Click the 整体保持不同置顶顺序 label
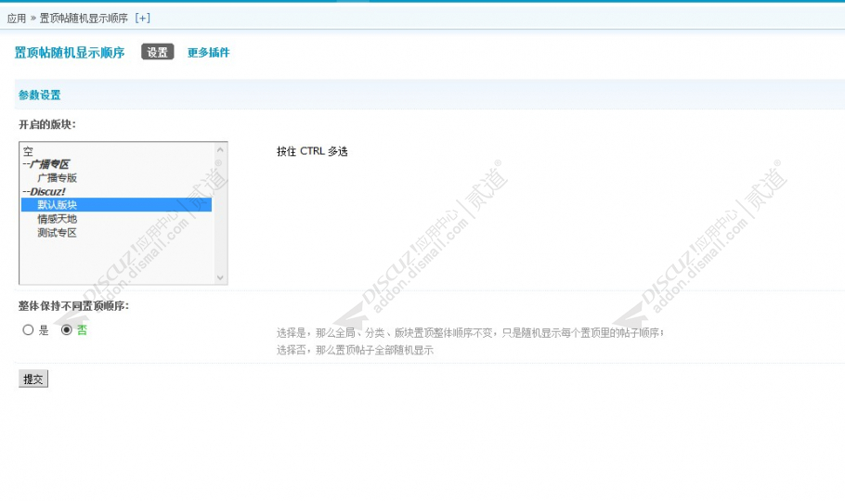Viewport: 845px width, 501px height. [x=73, y=305]
